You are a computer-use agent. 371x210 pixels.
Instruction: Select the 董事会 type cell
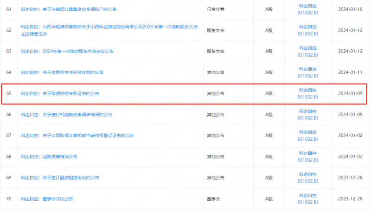tap(213, 199)
